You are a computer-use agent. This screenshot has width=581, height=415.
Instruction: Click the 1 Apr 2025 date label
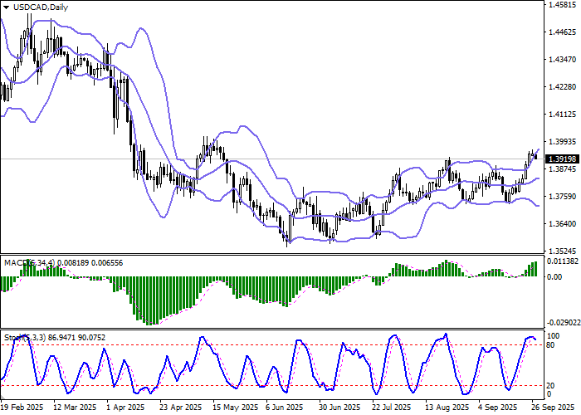[129, 408]
